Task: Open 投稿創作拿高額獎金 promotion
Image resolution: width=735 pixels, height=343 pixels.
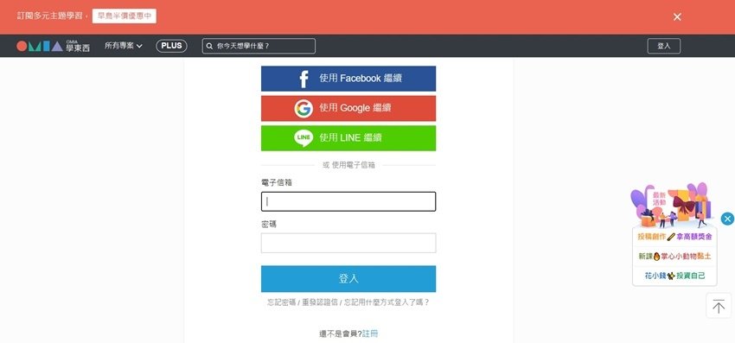Action: click(674, 237)
